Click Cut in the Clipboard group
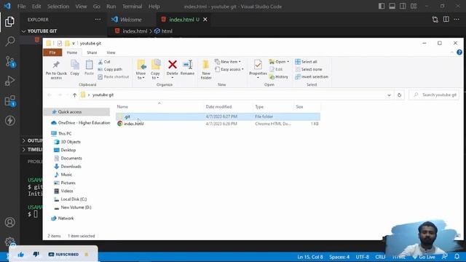This screenshot has width=466, height=262. 104,62
